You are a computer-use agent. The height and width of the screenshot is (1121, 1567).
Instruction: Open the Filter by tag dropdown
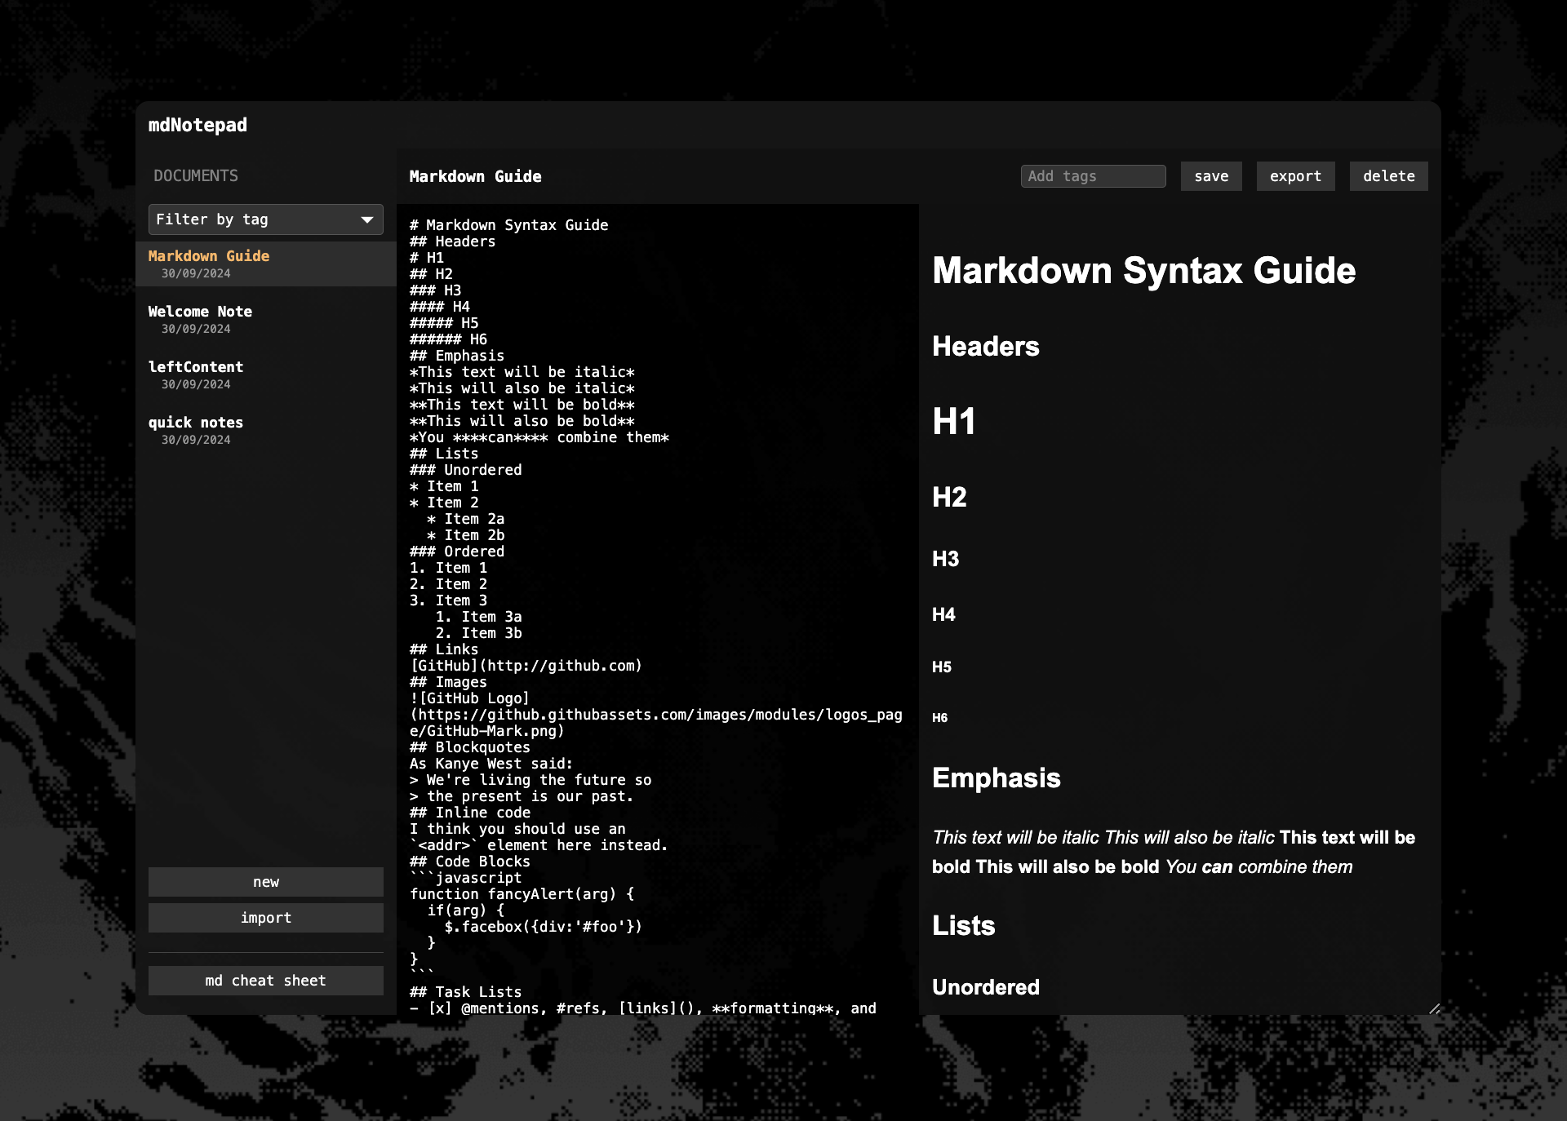tap(265, 219)
